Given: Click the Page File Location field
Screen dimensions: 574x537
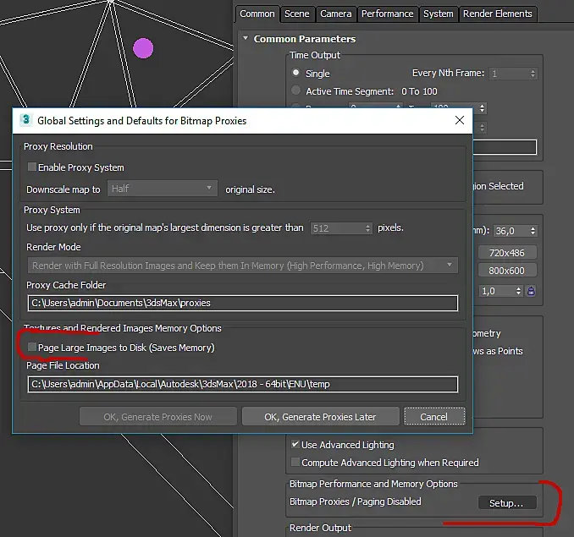Looking at the screenshot, I should [242, 384].
